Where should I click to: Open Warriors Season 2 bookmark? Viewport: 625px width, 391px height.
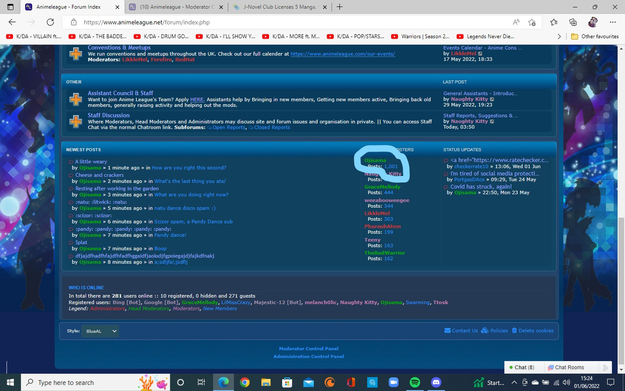(x=420, y=36)
